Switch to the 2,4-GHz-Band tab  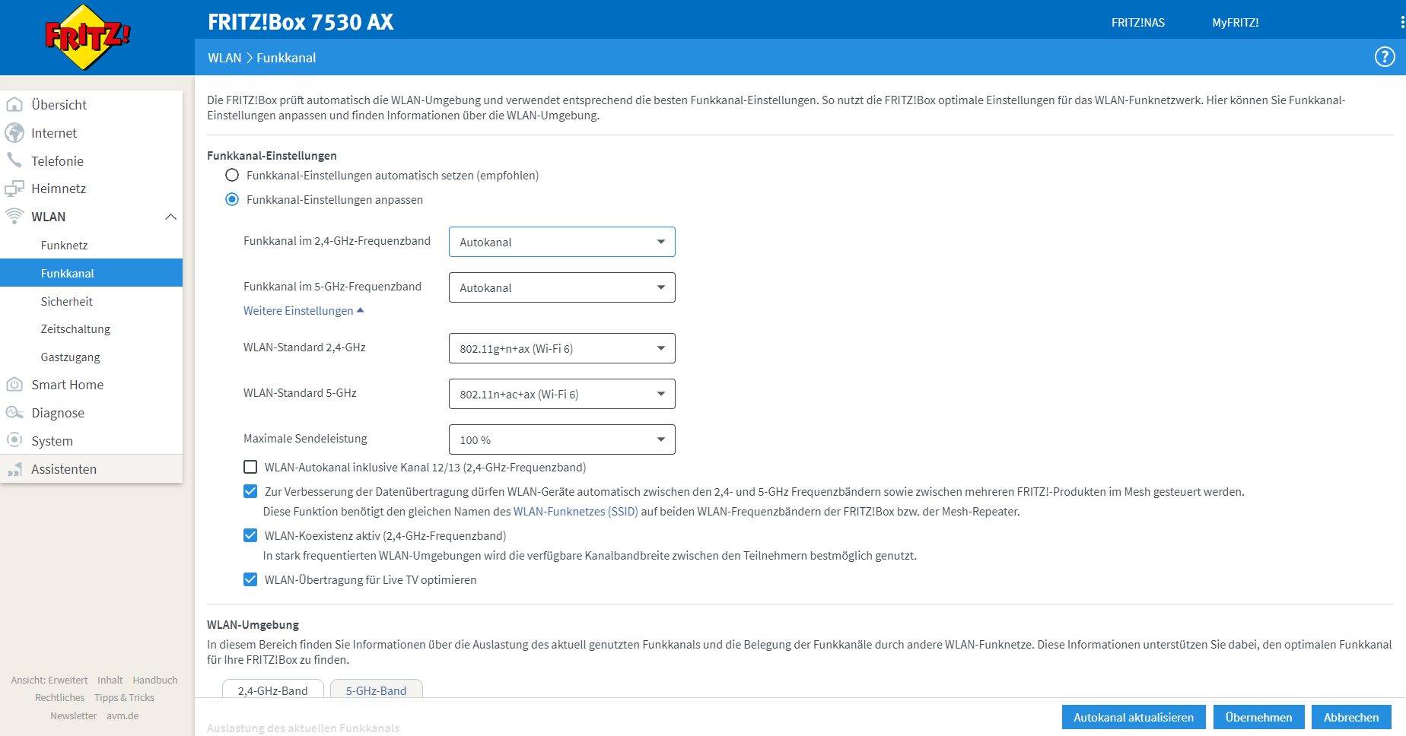coord(273,690)
